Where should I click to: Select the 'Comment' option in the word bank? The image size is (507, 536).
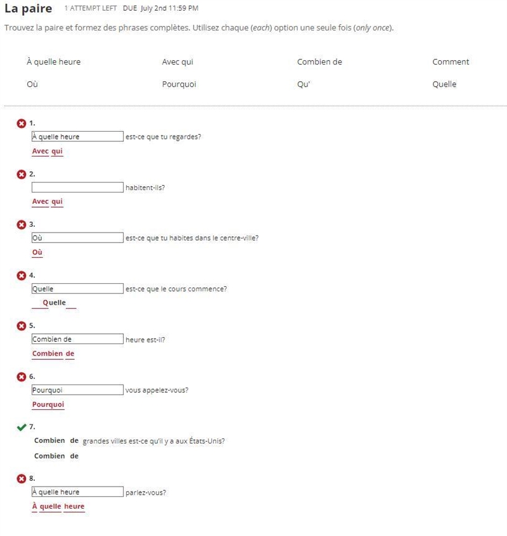(x=451, y=62)
